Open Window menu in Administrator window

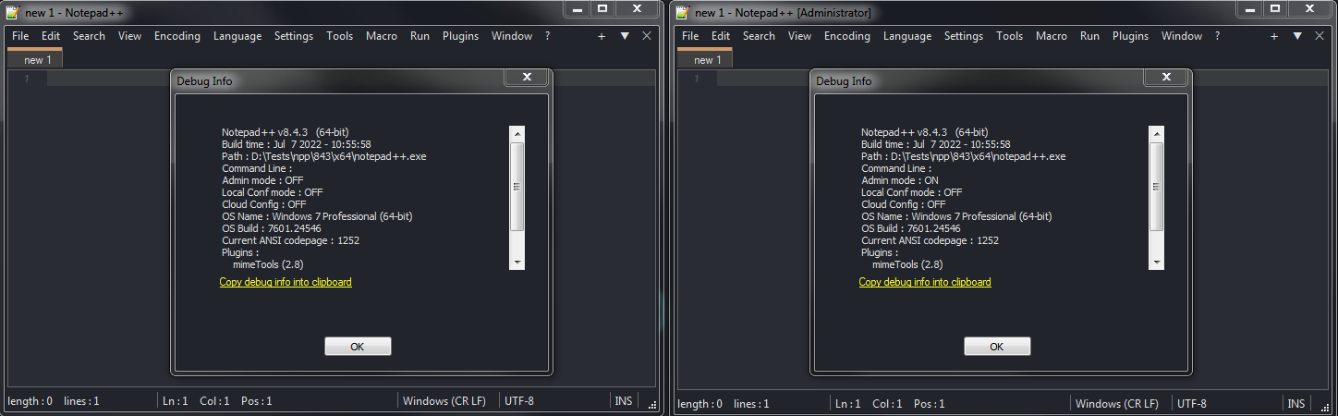[1182, 36]
